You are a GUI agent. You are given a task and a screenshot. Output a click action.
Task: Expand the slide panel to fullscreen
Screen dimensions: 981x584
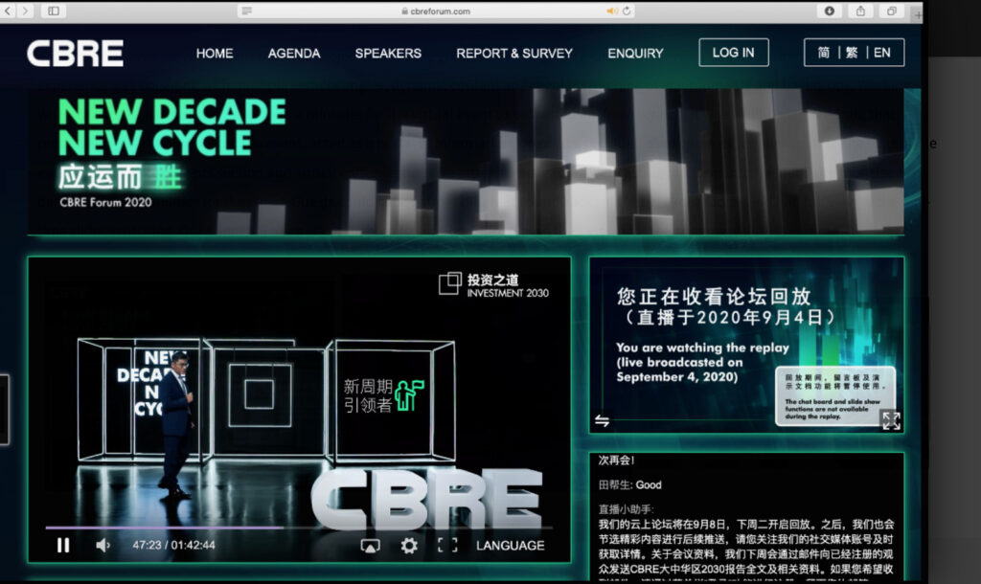[x=891, y=420]
